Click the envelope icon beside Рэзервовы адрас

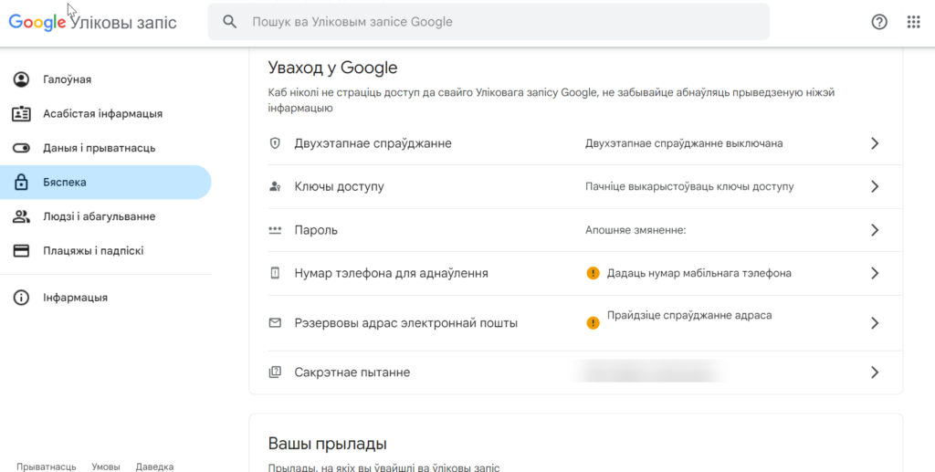[275, 323]
